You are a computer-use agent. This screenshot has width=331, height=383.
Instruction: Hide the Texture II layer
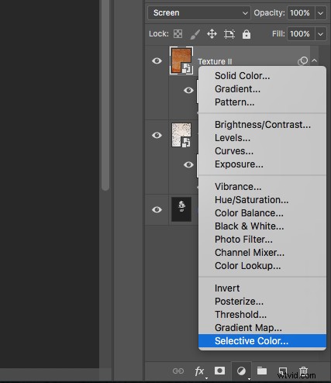point(157,60)
